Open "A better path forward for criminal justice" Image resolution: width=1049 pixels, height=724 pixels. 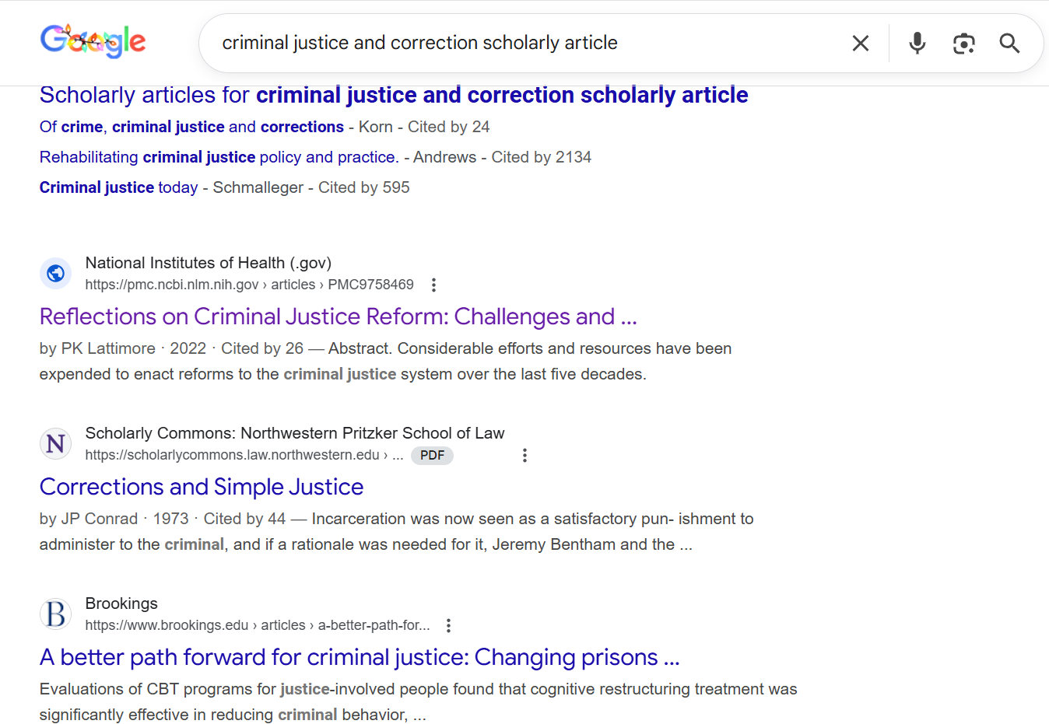[359, 657]
